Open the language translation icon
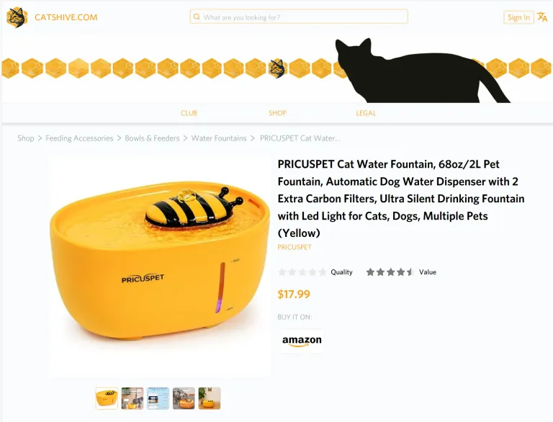 tap(542, 17)
